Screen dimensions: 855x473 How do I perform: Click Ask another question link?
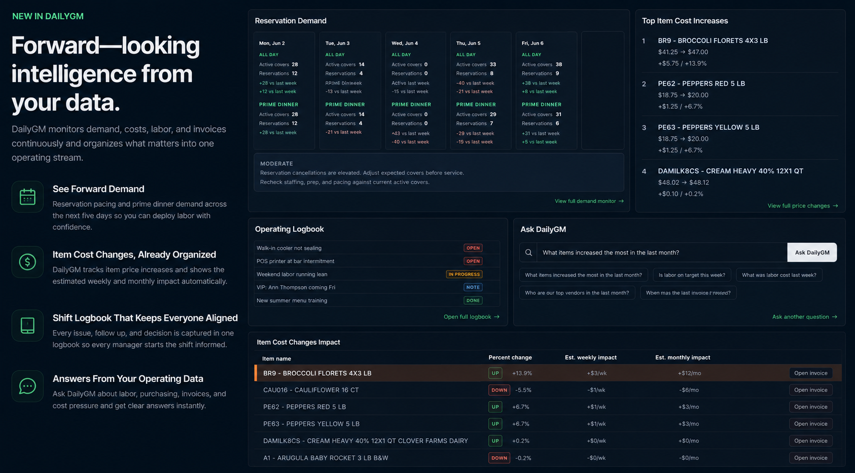(x=804, y=317)
